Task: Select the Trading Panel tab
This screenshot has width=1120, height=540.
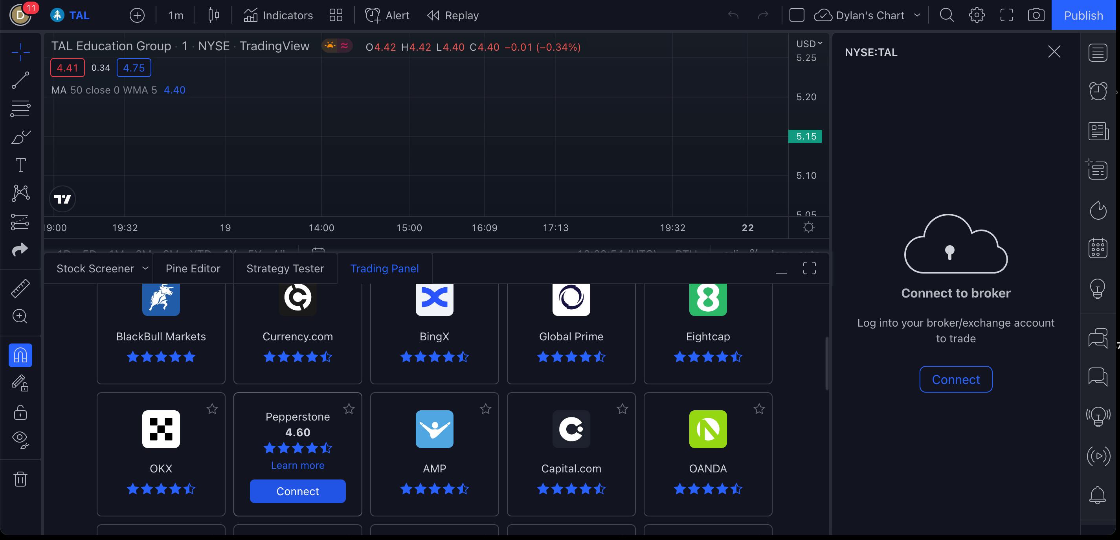Action: click(385, 269)
